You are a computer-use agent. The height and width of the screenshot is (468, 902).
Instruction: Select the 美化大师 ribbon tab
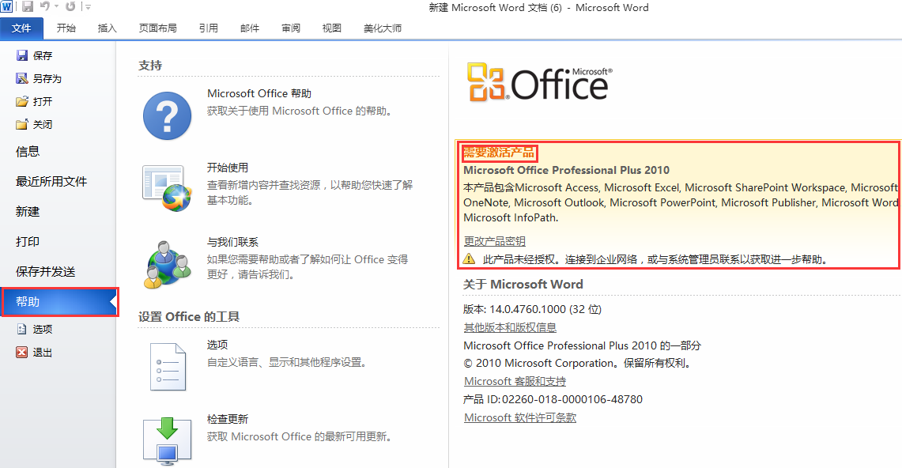point(383,28)
